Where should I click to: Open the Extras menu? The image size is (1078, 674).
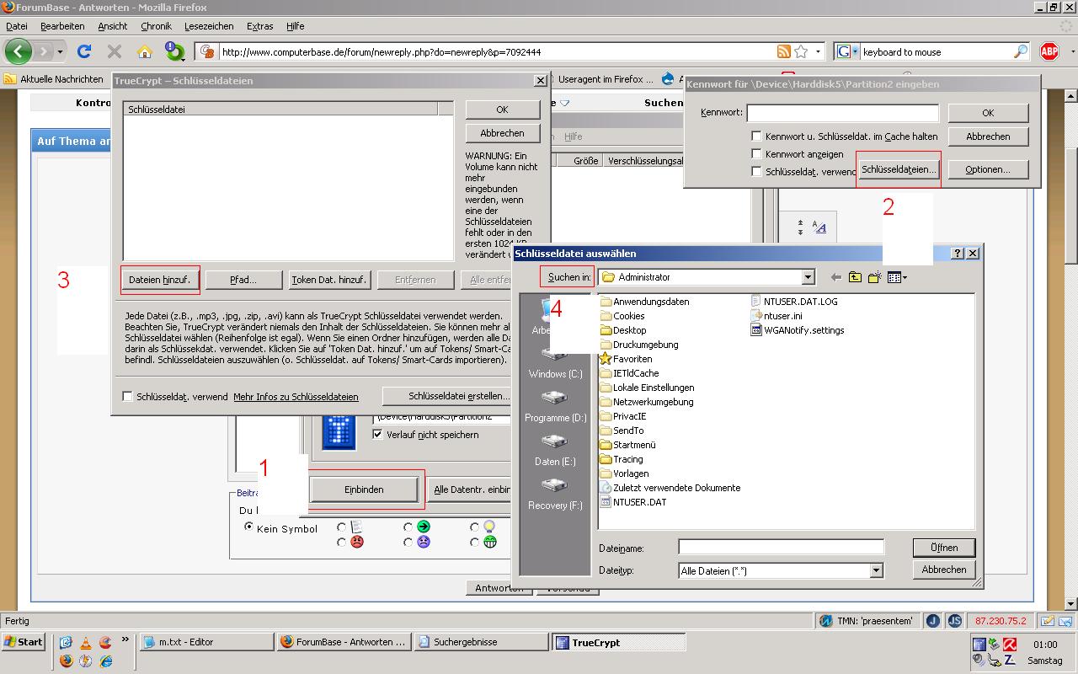(260, 26)
